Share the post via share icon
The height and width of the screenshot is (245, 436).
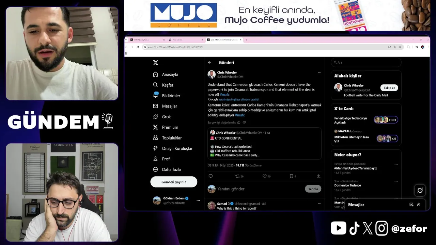coord(318,176)
